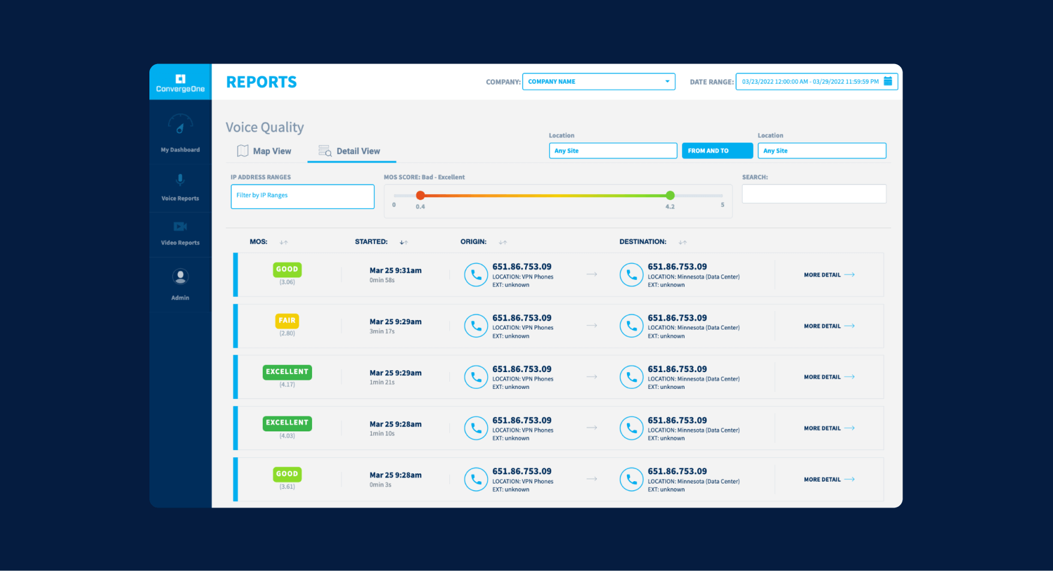The image size is (1053, 571).
Task: Sort by MOS column arrows
Action: pos(284,242)
